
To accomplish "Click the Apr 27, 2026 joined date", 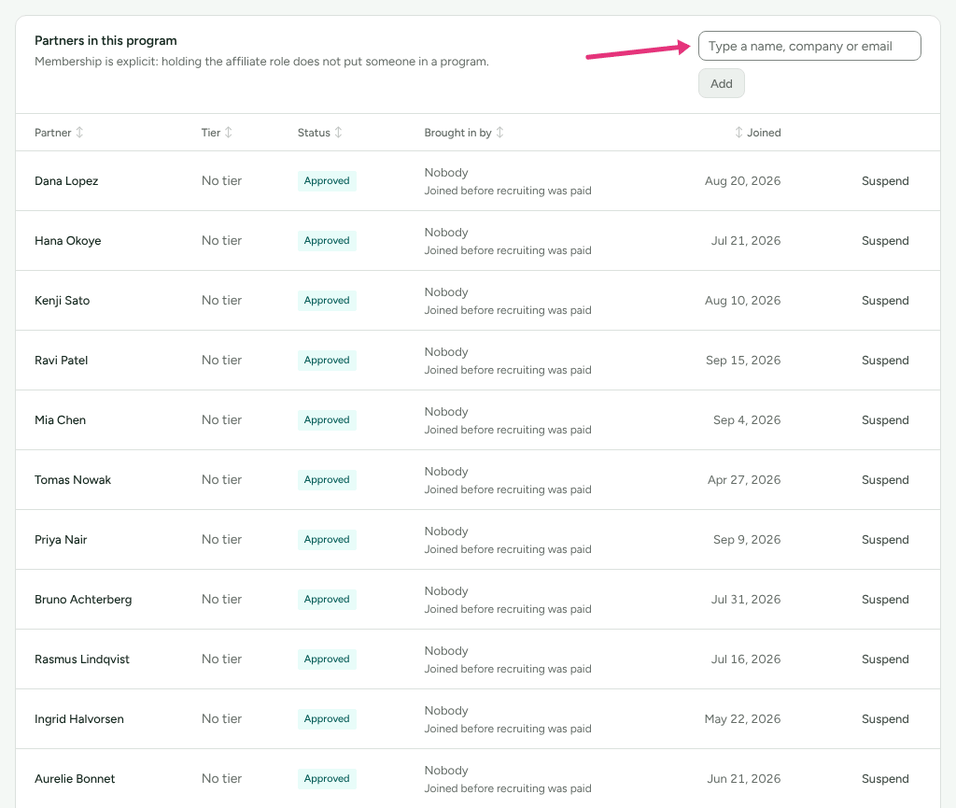I will [x=744, y=480].
